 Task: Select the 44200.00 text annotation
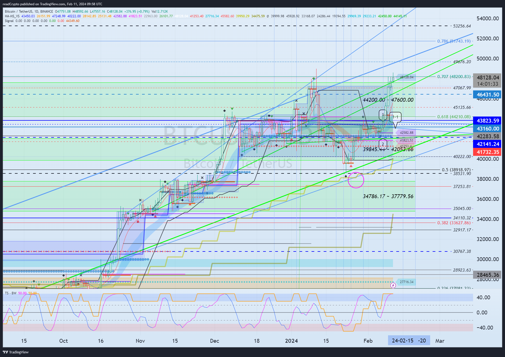pos(374,100)
